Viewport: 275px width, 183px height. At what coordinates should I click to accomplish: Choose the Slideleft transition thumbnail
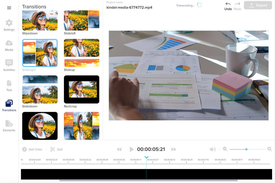(82, 20)
